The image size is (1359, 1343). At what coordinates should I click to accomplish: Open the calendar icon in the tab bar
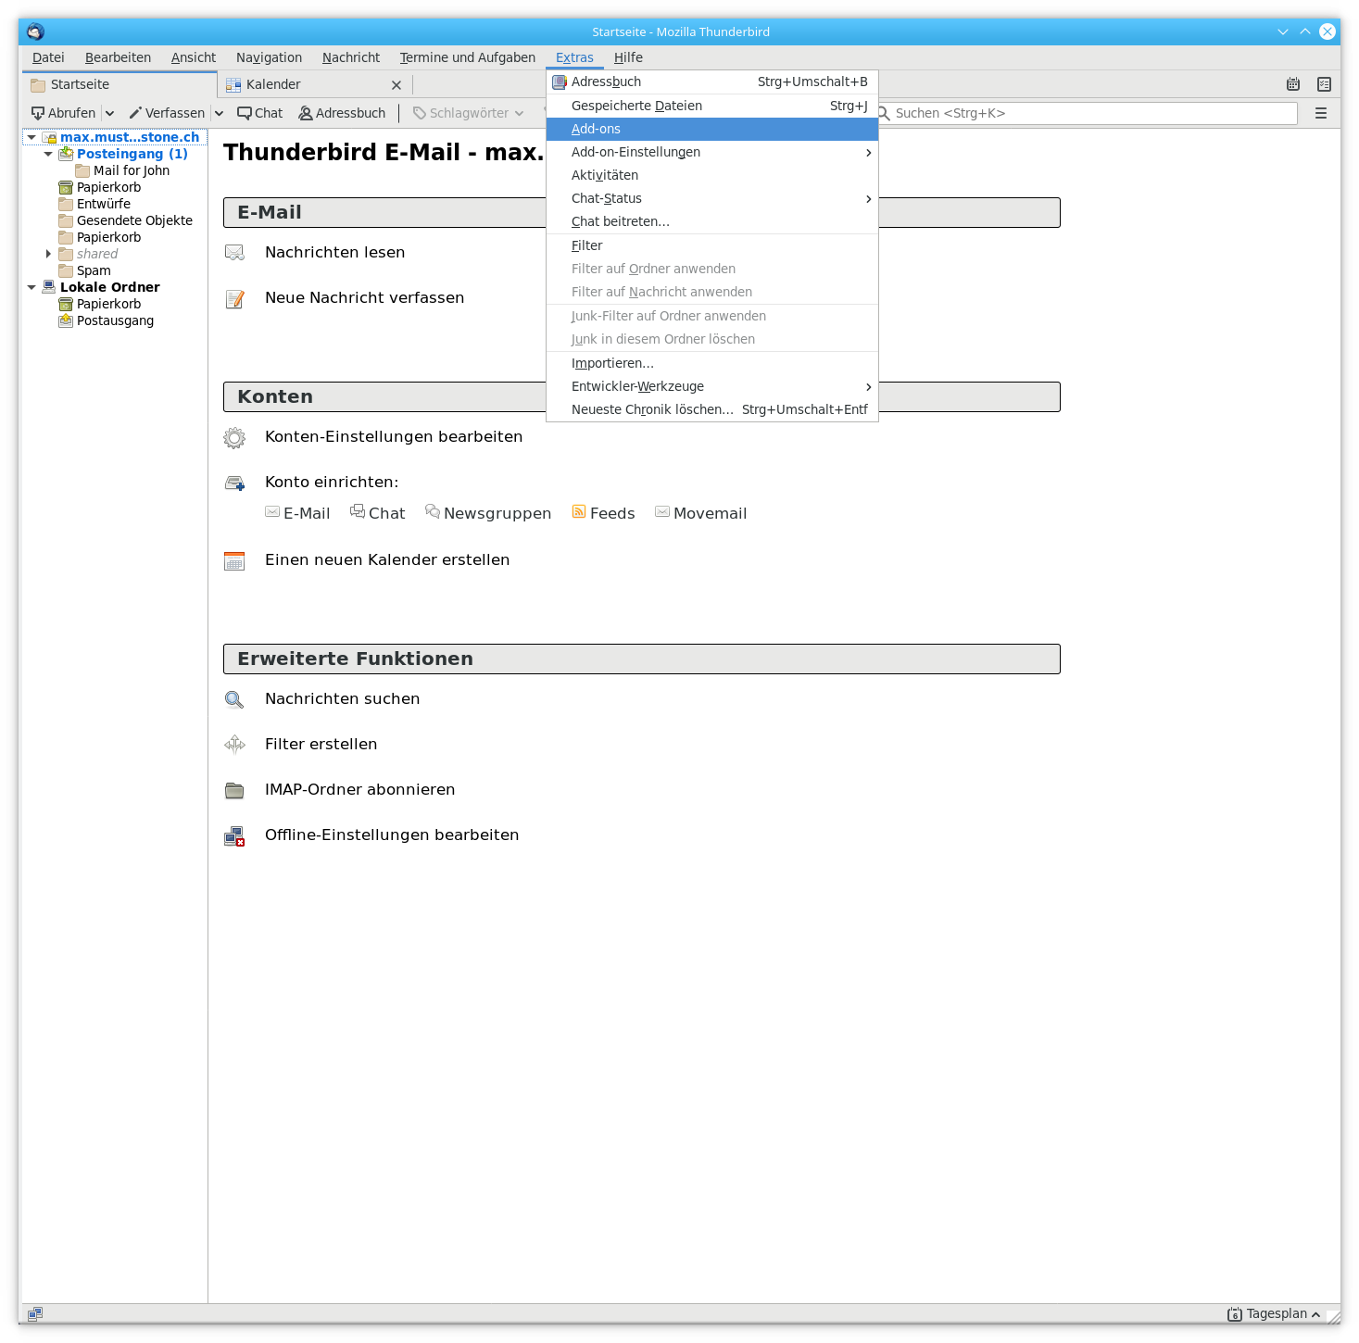point(1293,84)
